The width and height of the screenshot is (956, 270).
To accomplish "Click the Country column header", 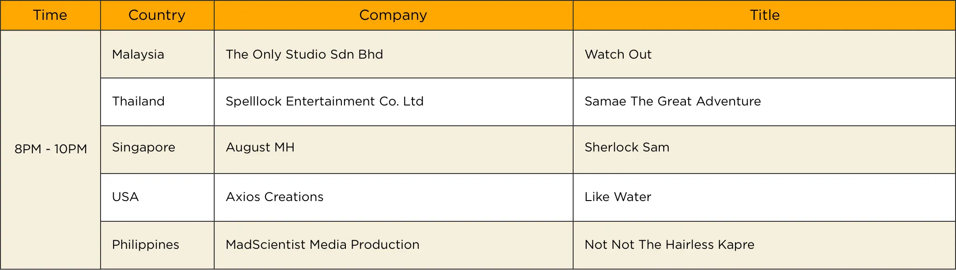I will (157, 15).
